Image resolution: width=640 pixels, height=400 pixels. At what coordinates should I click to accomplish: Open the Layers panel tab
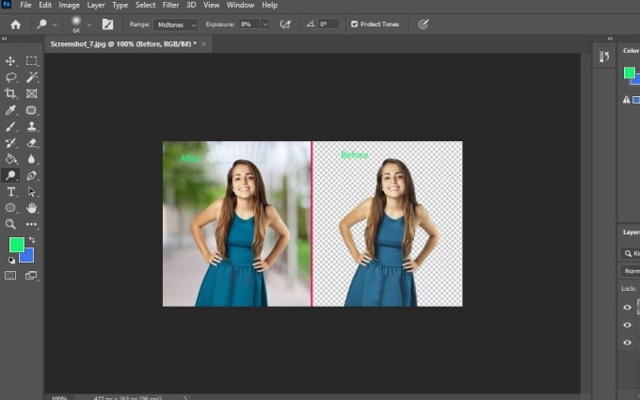coord(631,232)
